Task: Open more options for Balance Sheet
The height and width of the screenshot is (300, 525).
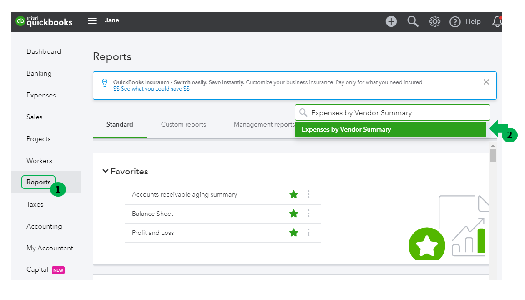Action: click(x=308, y=214)
